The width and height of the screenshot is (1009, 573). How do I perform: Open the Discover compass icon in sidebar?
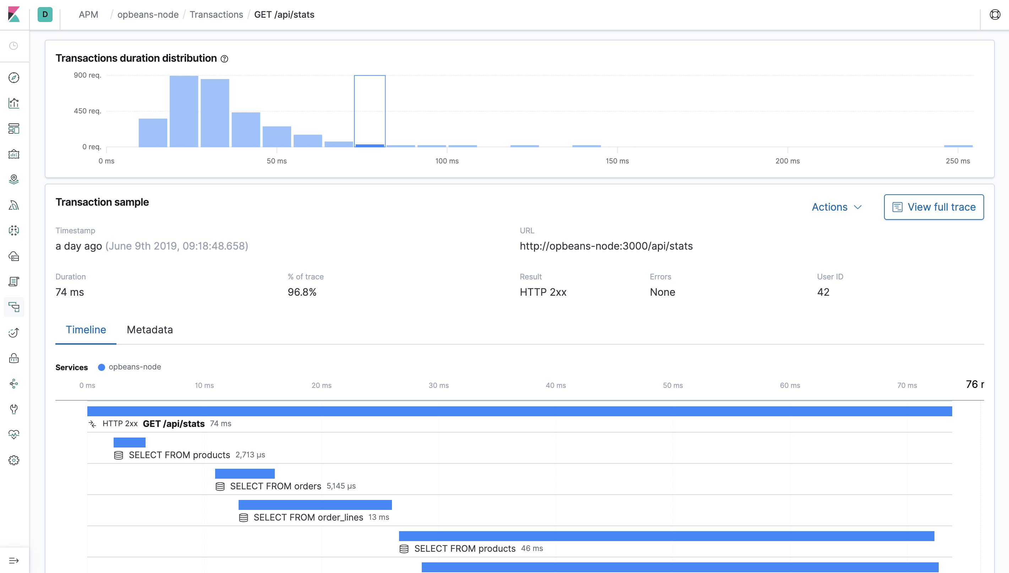[14, 78]
